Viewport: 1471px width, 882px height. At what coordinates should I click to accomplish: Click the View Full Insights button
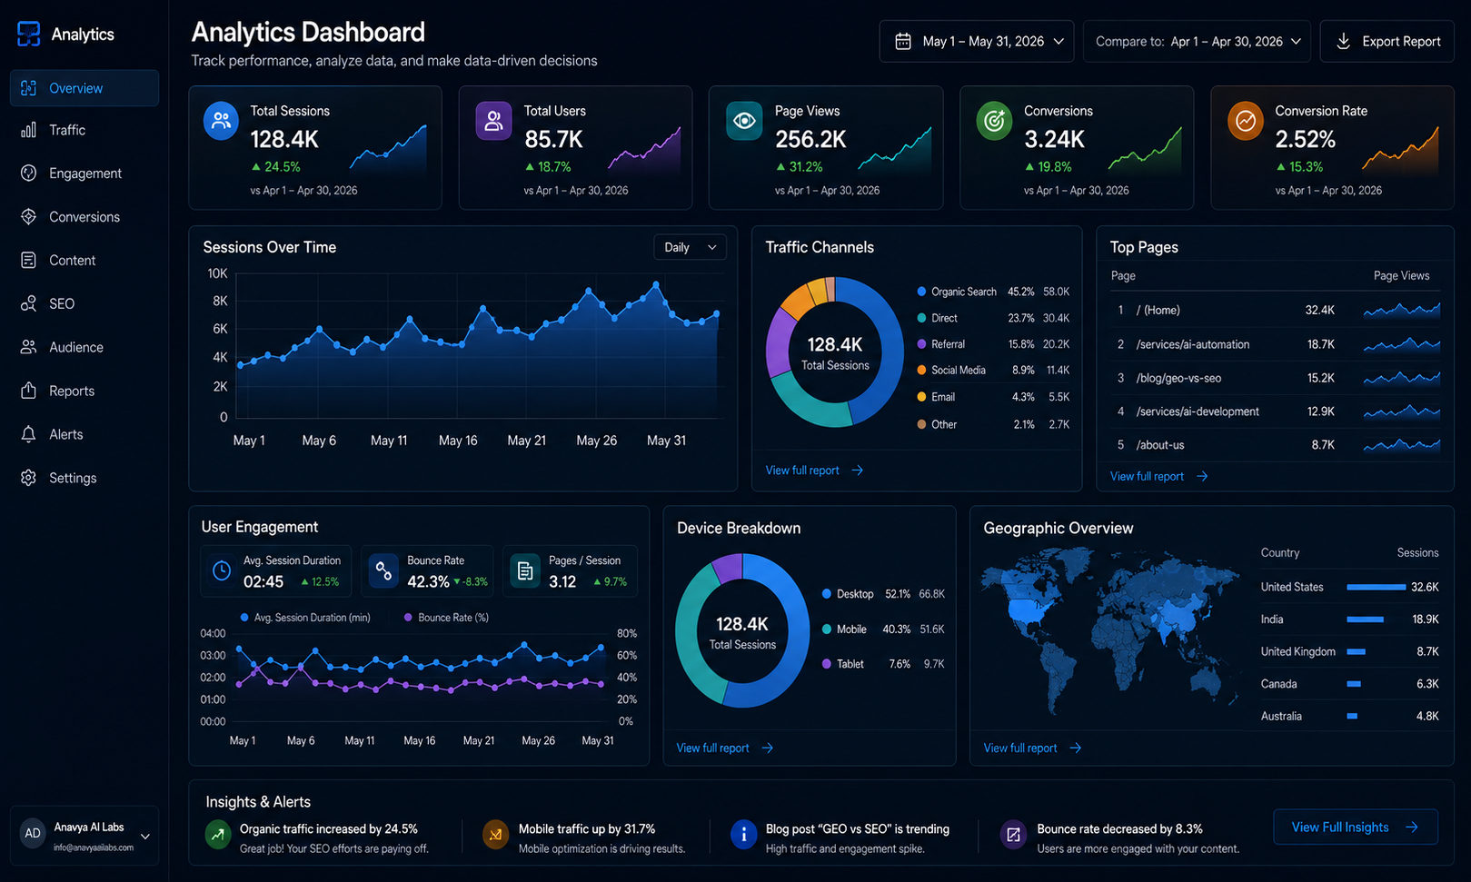pyautogui.click(x=1355, y=827)
